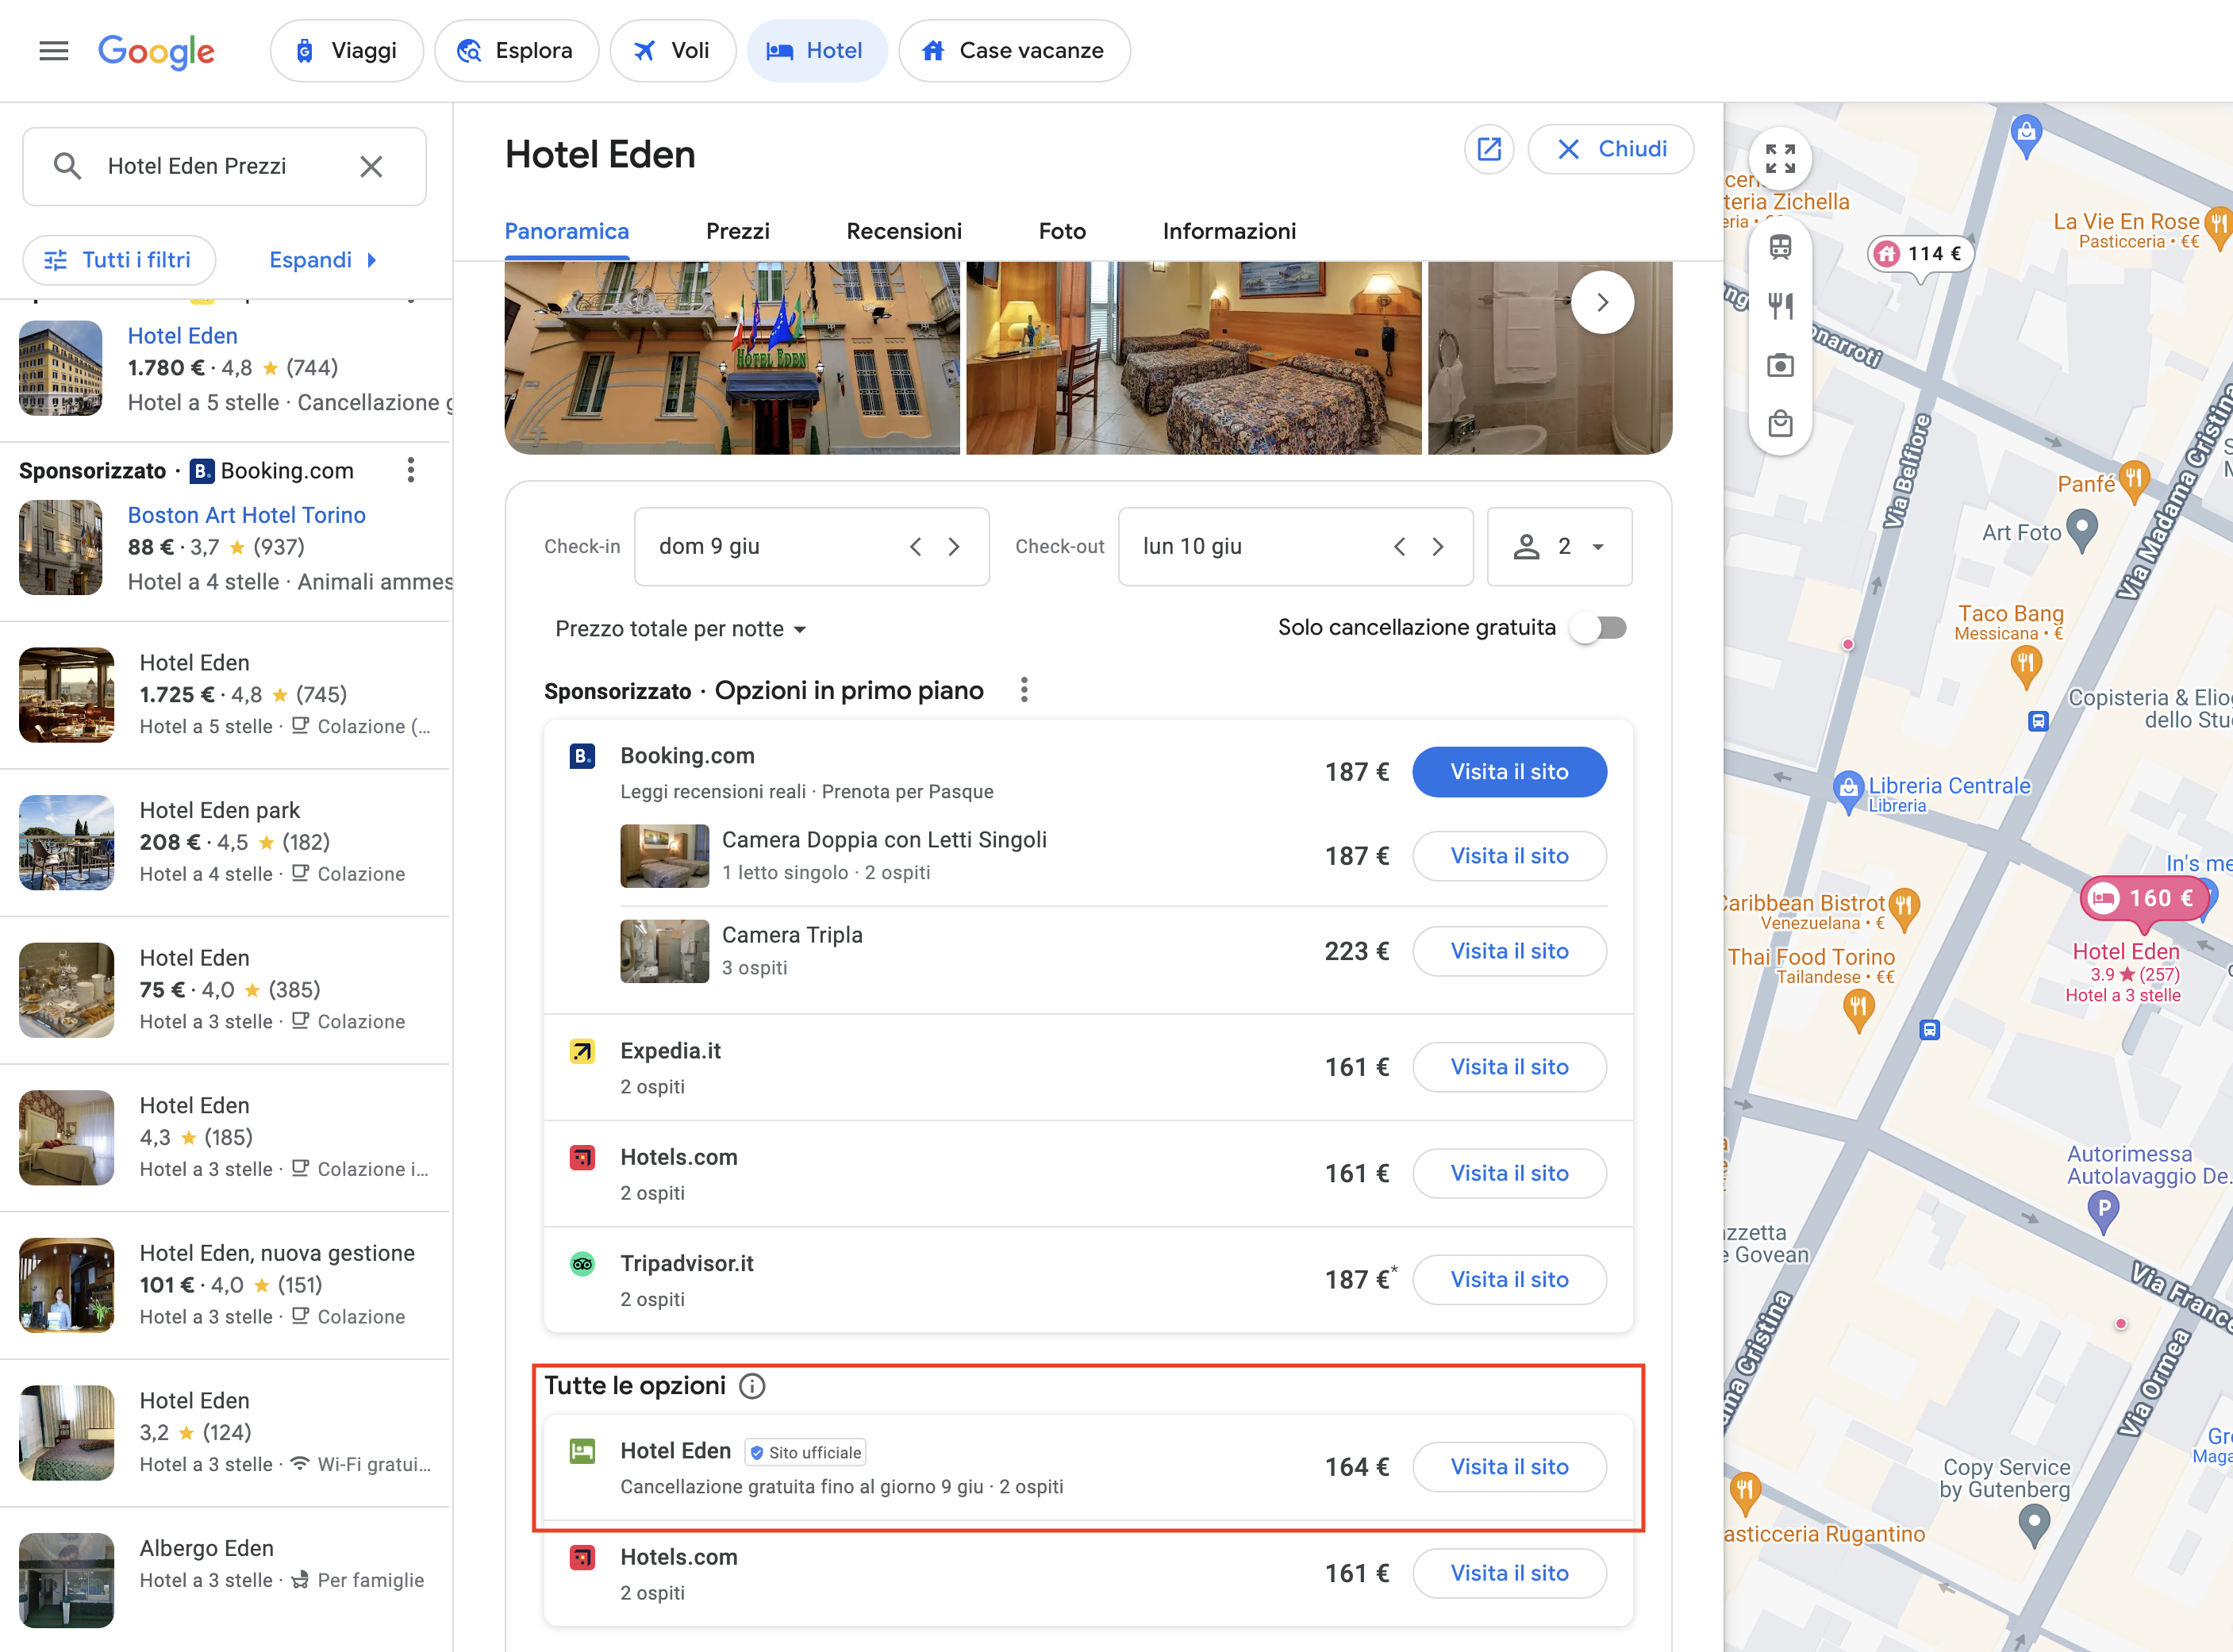This screenshot has width=2233, height=1652.
Task: Open the hotel facade photo
Action: [732, 358]
